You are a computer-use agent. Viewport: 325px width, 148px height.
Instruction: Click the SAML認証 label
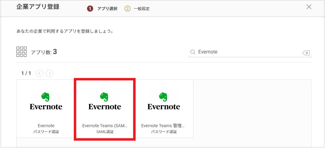click(105, 132)
